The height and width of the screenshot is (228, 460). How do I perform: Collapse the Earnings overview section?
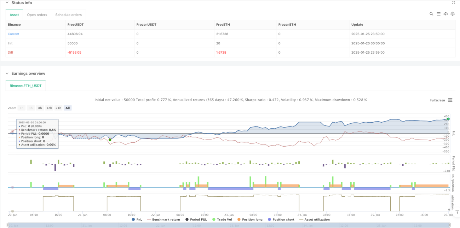tap(7, 74)
